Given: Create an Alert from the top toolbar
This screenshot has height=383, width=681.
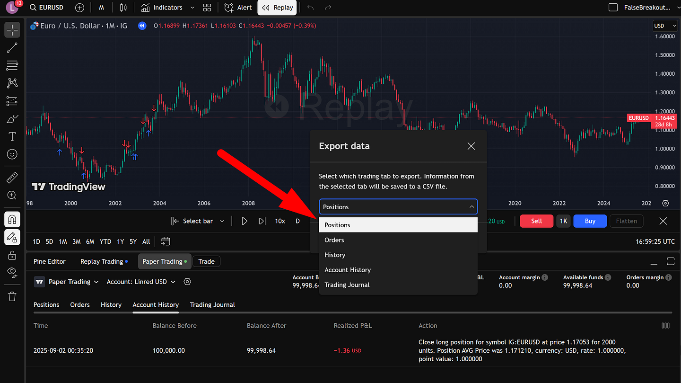Looking at the screenshot, I should click(x=238, y=8).
